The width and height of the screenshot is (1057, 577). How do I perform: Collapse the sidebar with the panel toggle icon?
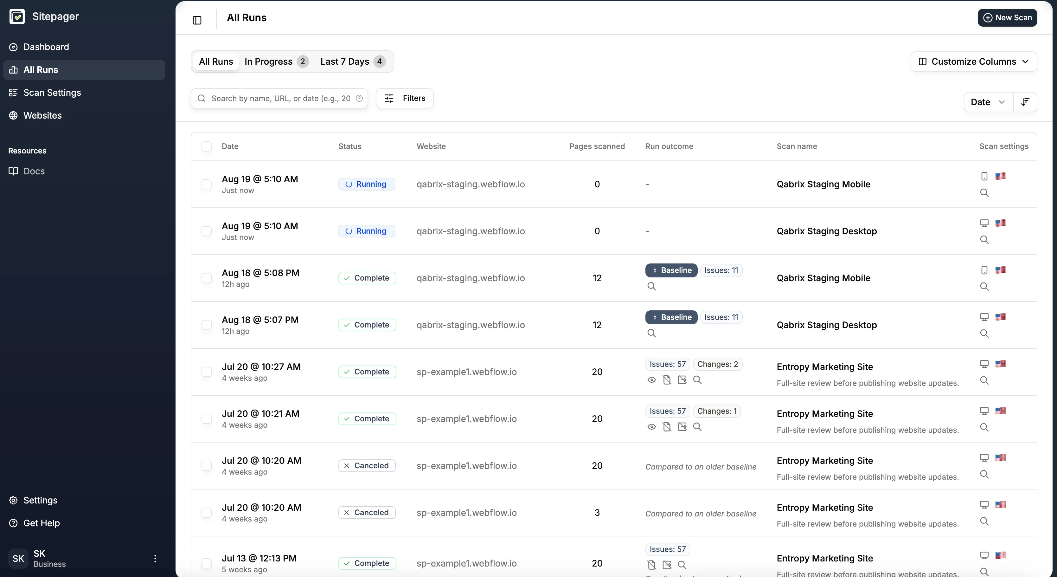pyautogui.click(x=197, y=20)
